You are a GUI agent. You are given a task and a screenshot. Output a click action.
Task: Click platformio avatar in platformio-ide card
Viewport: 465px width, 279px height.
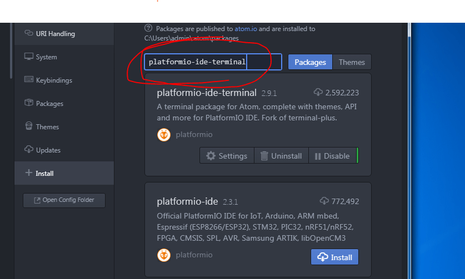point(164,255)
